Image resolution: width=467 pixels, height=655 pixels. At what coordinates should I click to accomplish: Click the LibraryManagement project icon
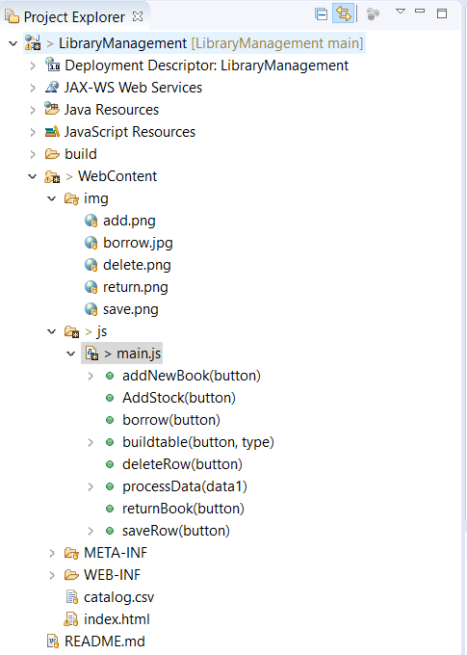point(33,43)
